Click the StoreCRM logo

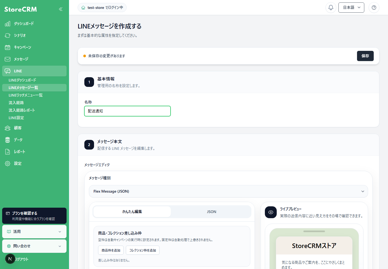pos(20,9)
